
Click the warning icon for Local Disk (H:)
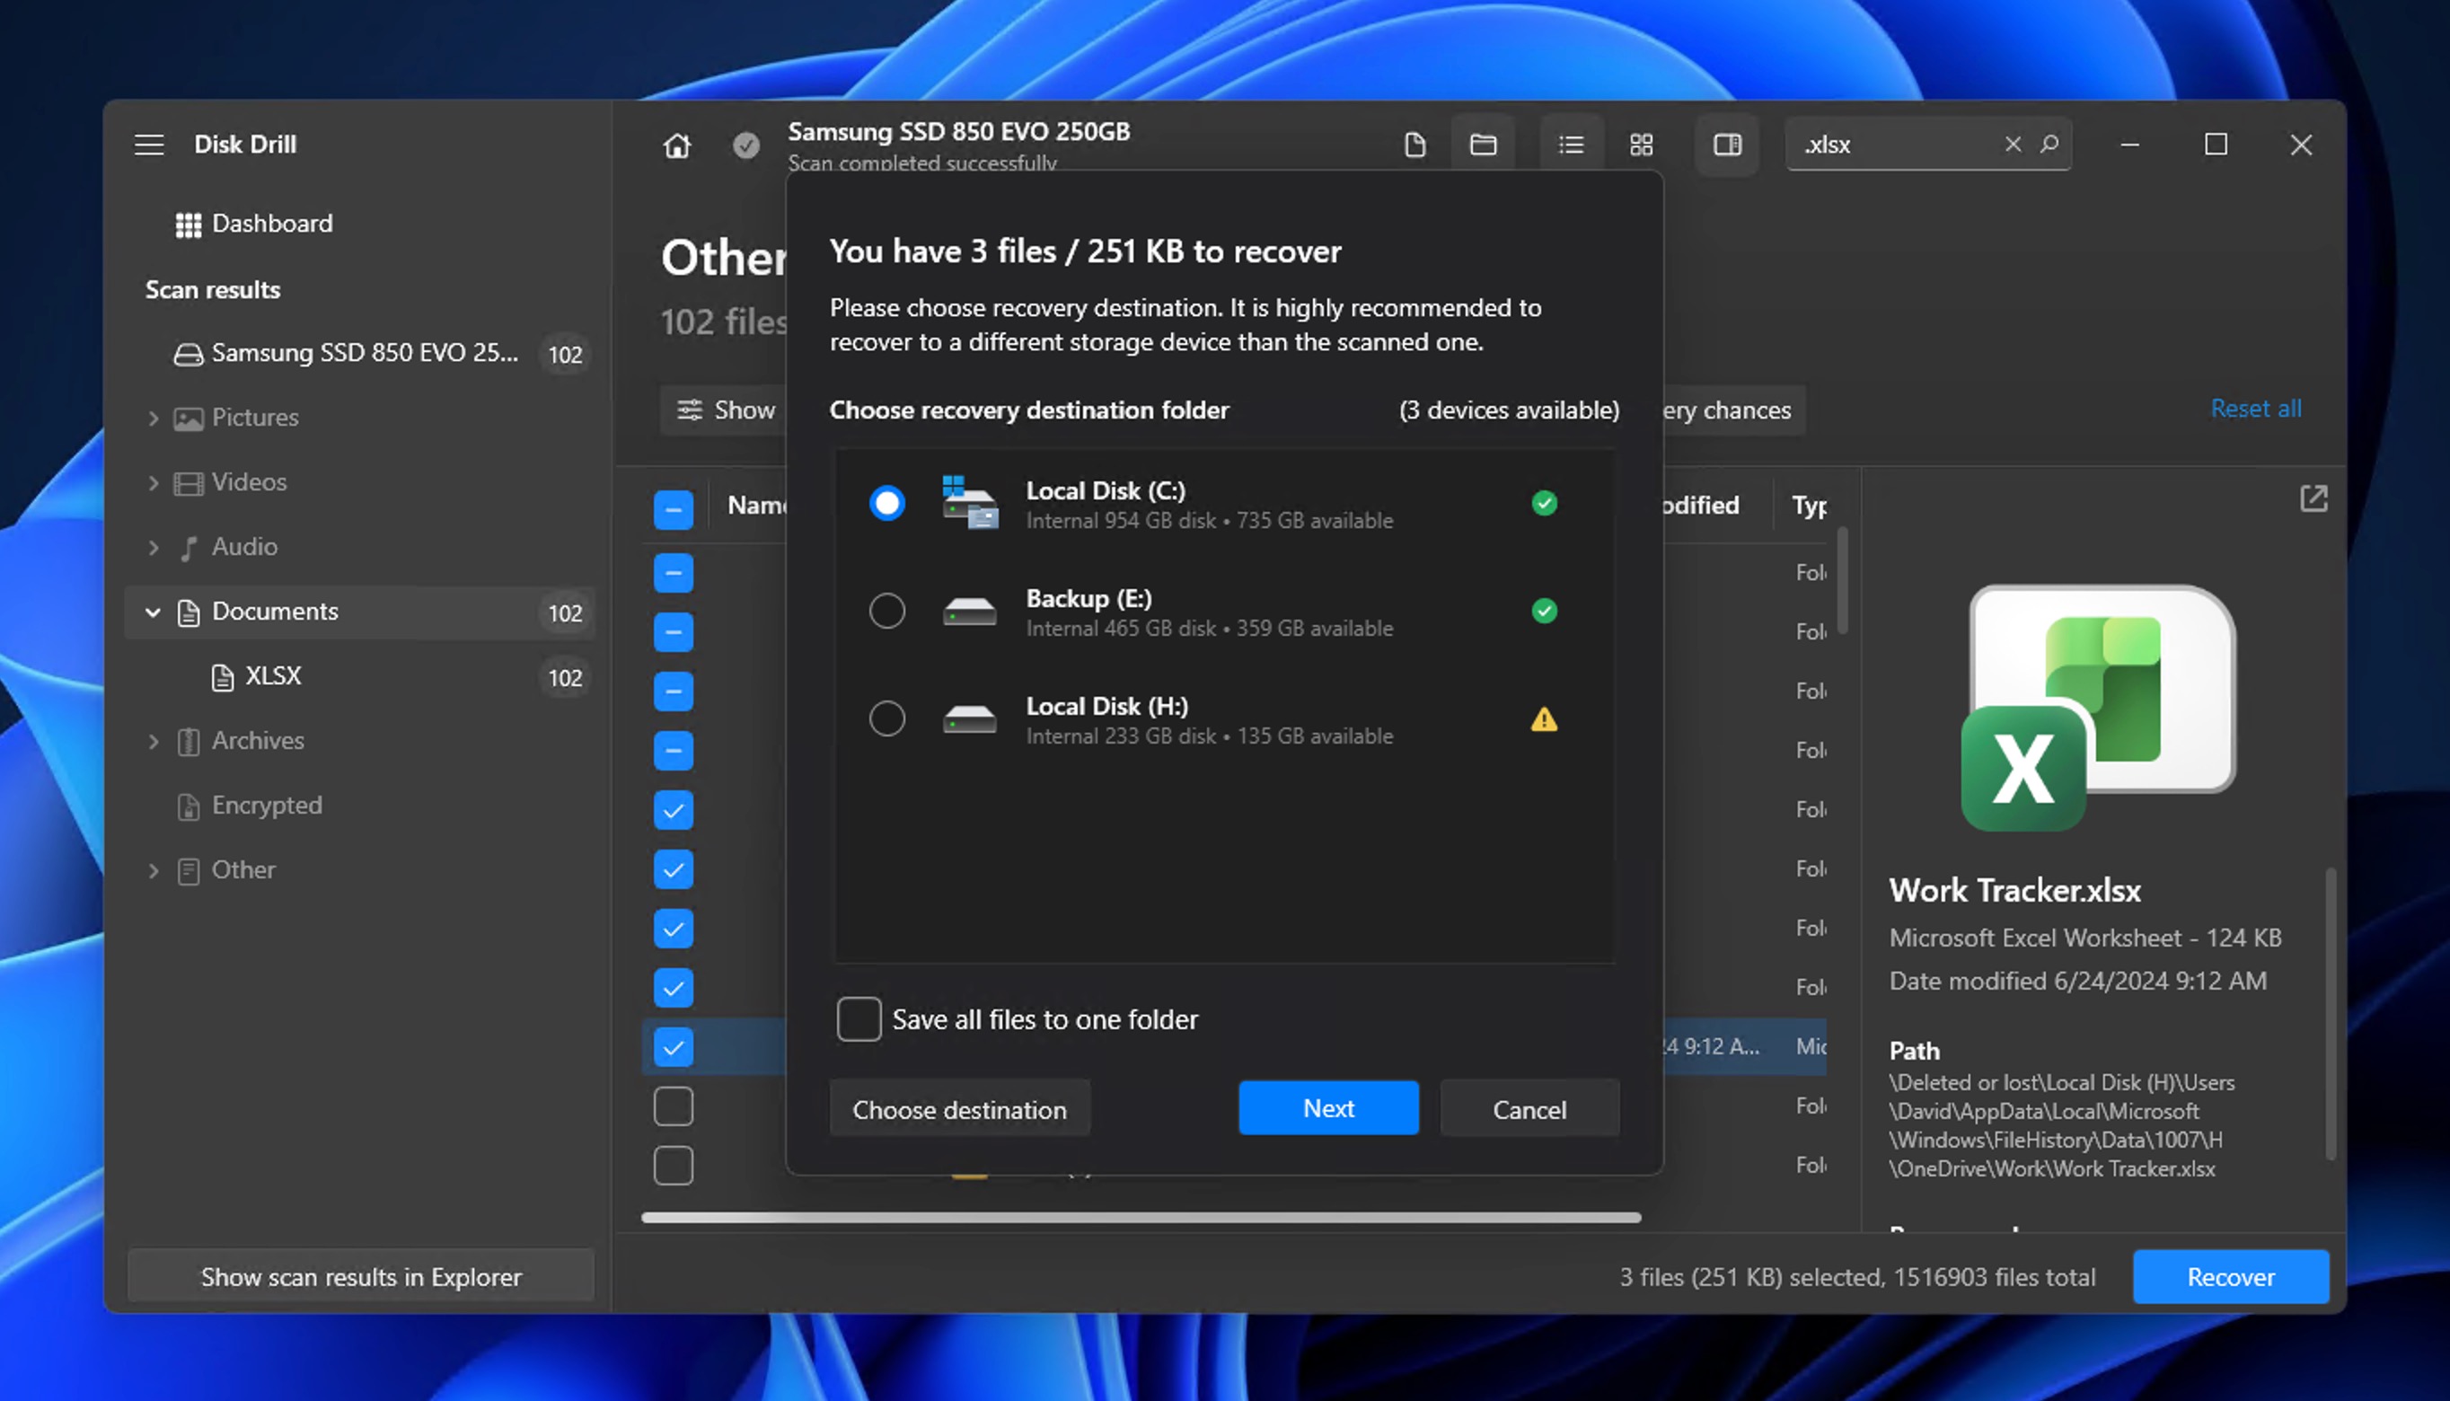point(1544,718)
